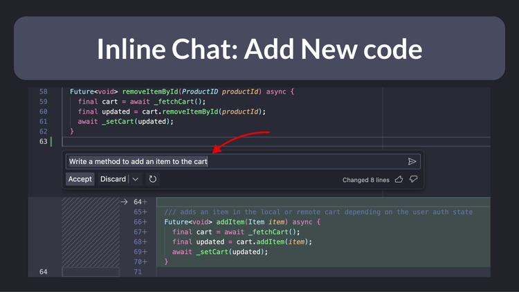
Task: Click 'await _setCart(updated);' on line 69+
Action: tap(220, 252)
